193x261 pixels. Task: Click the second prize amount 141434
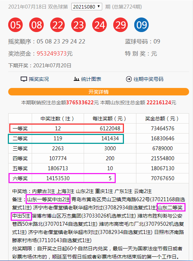coord(110,139)
